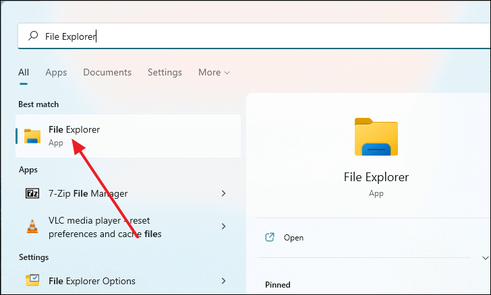Open File Explorer best match result

pos(128,136)
